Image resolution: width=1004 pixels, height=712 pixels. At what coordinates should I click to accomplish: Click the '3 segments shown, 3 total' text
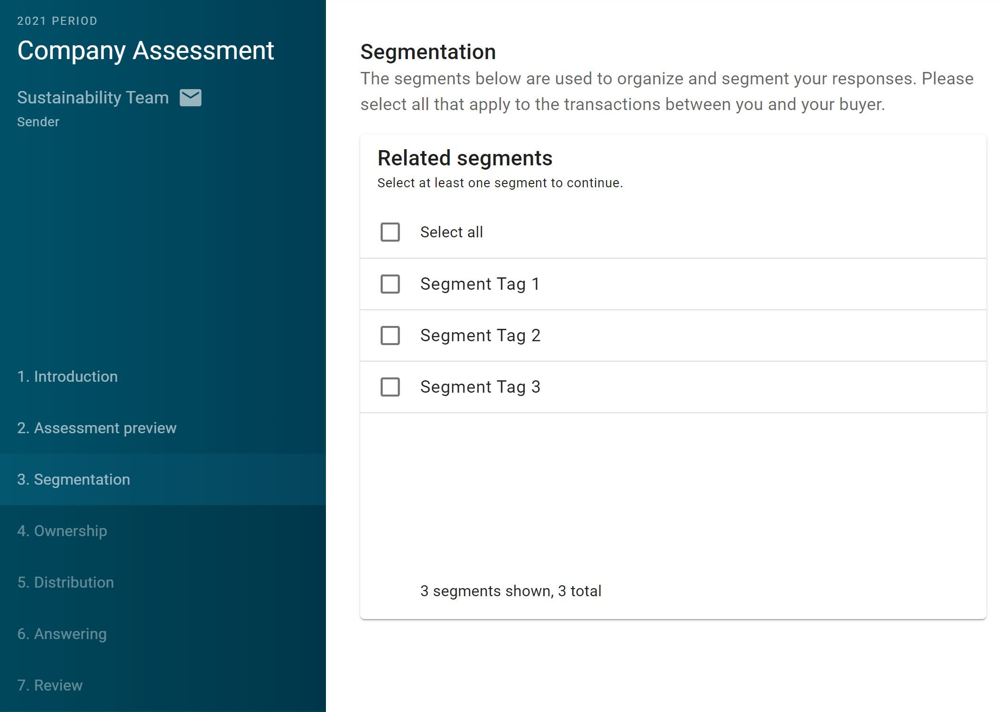(x=510, y=591)
